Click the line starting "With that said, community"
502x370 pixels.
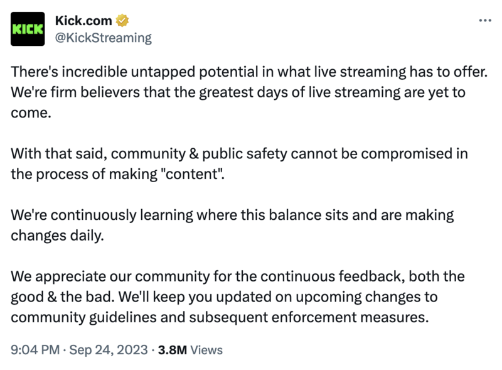[239, 154]
